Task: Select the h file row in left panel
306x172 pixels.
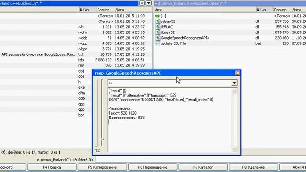Action: click(x=46, y=82)
